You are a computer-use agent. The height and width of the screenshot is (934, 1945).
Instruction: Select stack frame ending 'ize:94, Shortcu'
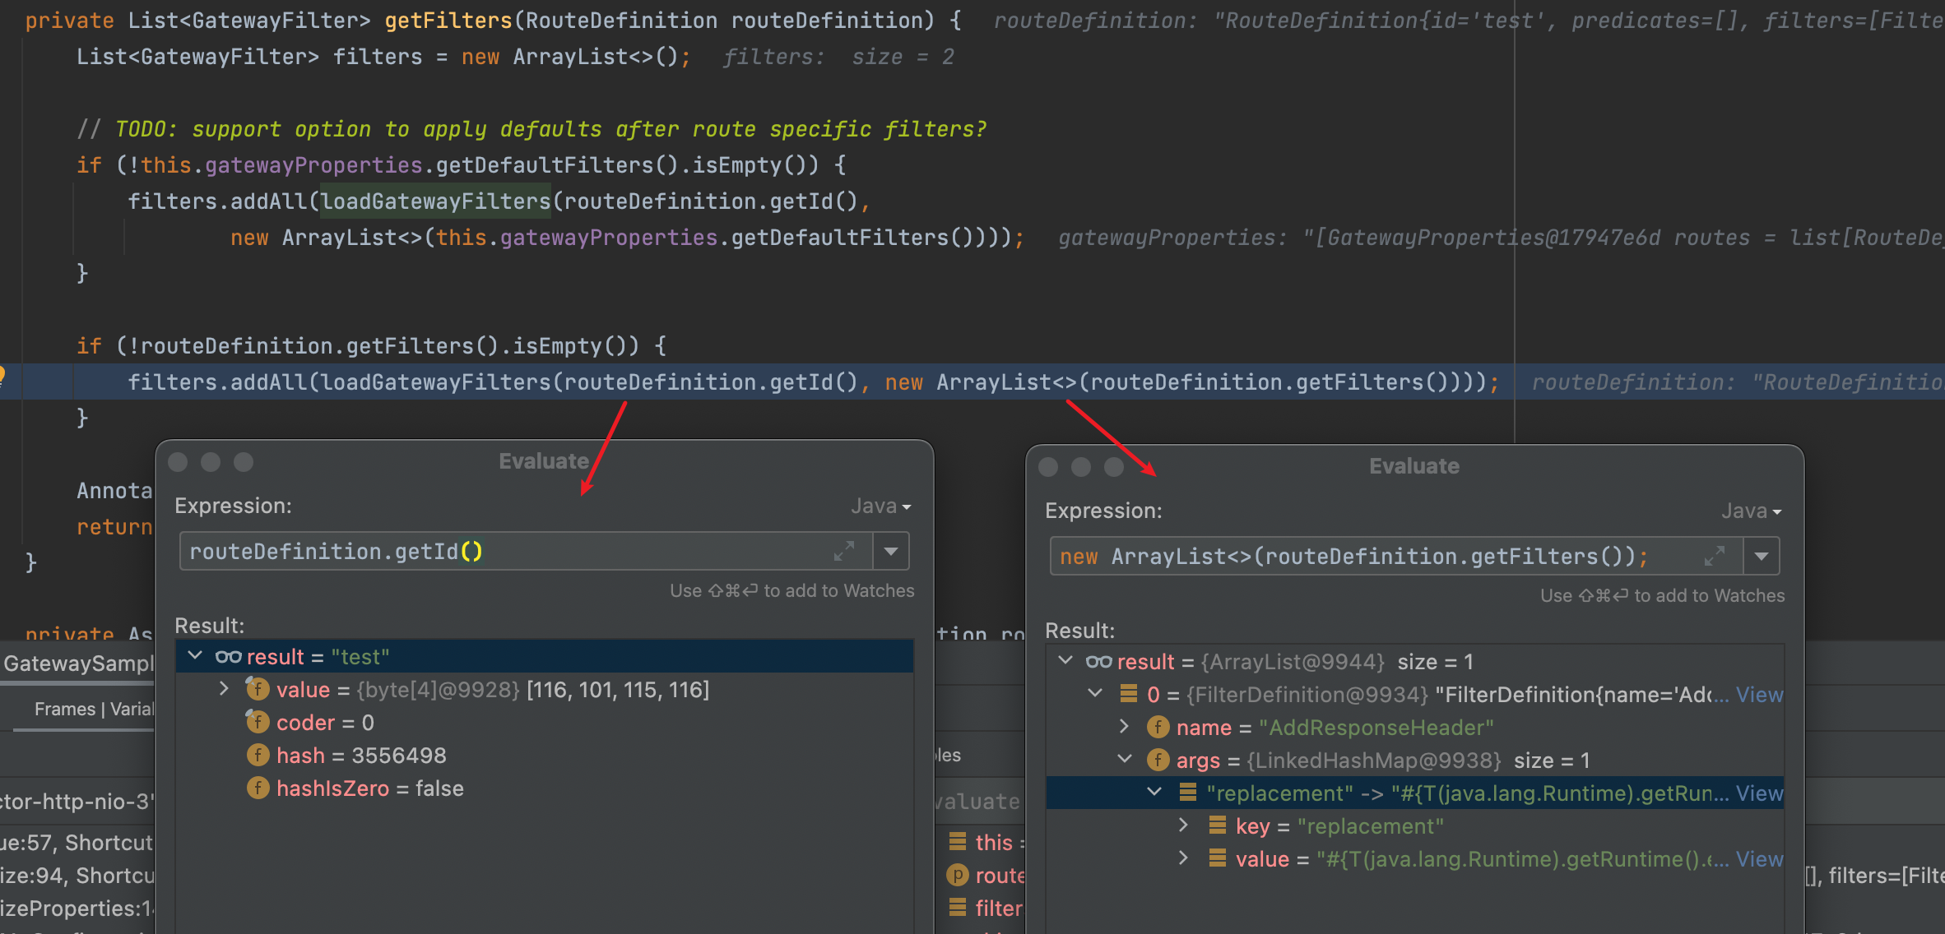pyautogui.click(x=77, y=876)
